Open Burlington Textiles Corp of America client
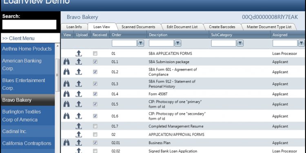Screen dimensions: 306x153 [28, 115]
